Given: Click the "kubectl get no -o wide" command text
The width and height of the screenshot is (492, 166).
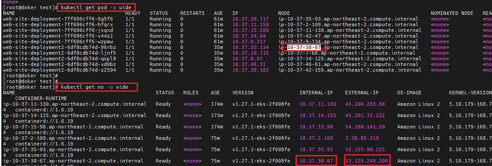Looking at the screenshot, I should (x=94, y=87).
